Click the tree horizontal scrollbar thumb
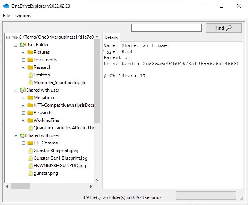 click(20, 186)
